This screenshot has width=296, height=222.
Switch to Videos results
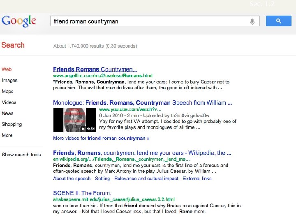pyautogui.click(x=9, y=102)
